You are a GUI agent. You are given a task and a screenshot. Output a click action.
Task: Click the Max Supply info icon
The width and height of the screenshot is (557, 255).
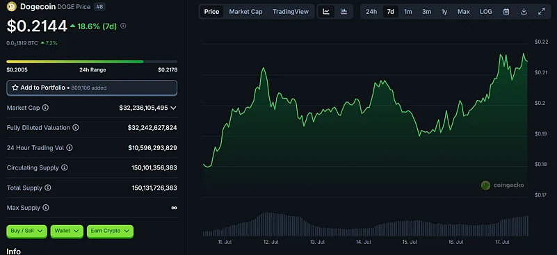pyautogui.click(x=46, y=208)
